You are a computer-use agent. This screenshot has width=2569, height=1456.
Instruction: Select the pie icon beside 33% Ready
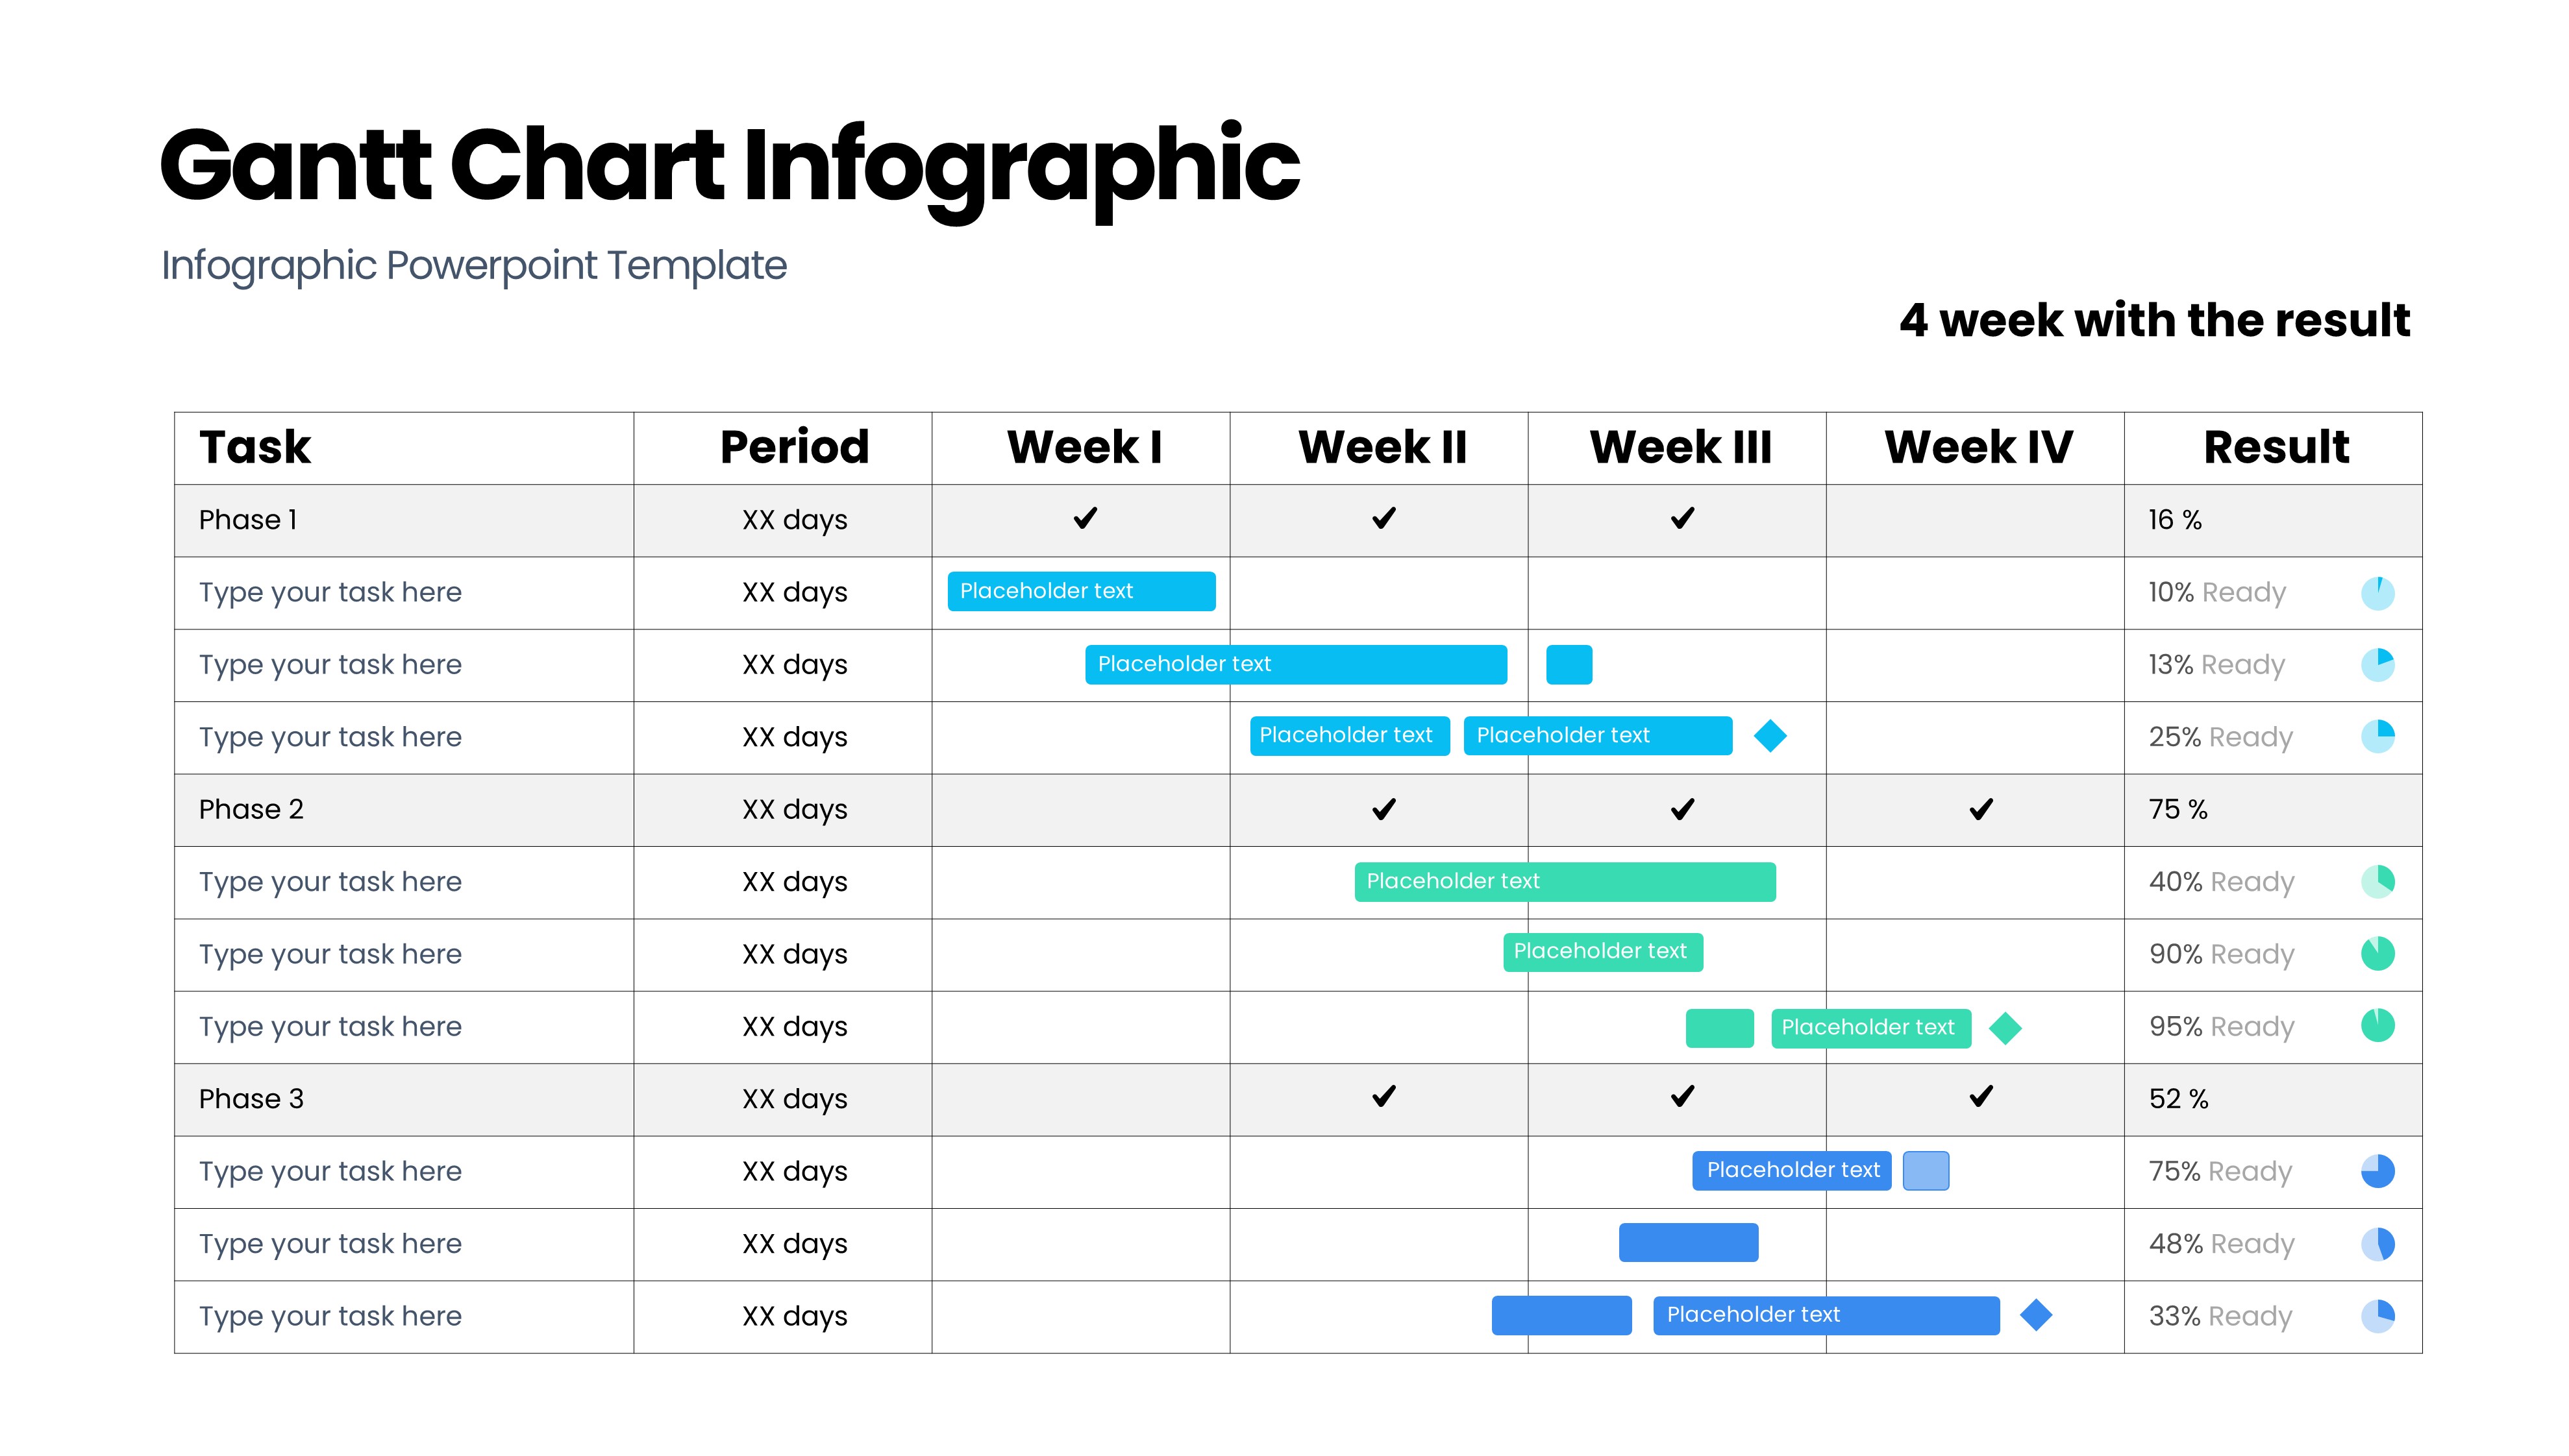(2377, 1316)
